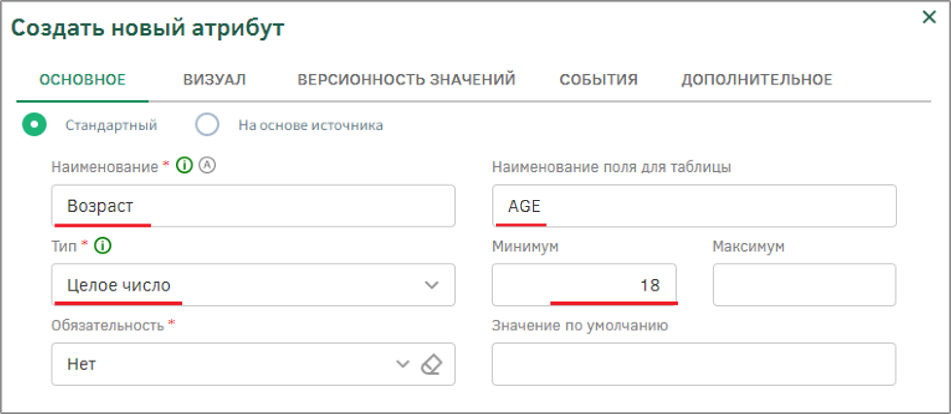Expand the Обязательность dropdown showing Нет
951x414 pixels.
coord(402,364)
